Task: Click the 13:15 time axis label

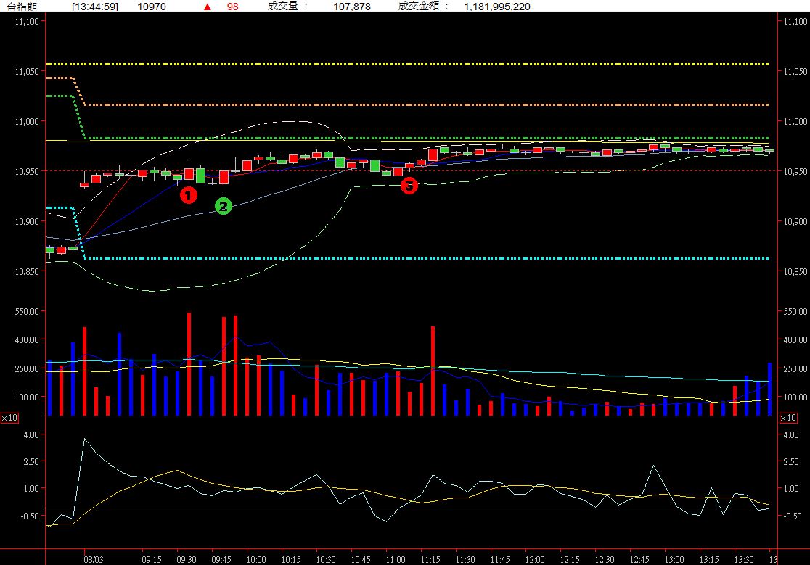Action: click(709, 559)
